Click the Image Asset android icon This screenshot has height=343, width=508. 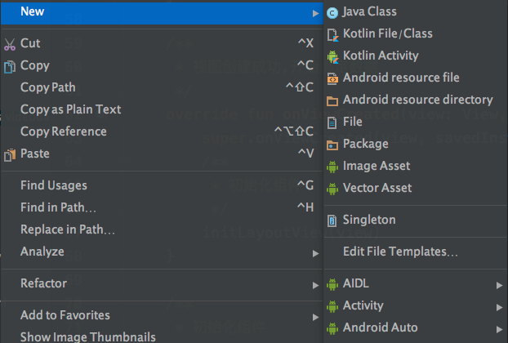click(332, 167)
